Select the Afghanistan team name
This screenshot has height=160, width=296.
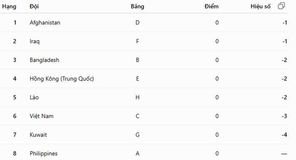(x=45, y=23)
